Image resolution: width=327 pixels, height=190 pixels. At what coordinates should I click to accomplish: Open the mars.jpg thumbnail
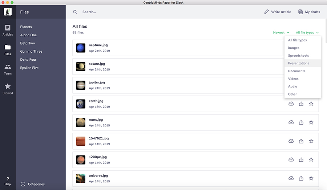tap(81, 122)
